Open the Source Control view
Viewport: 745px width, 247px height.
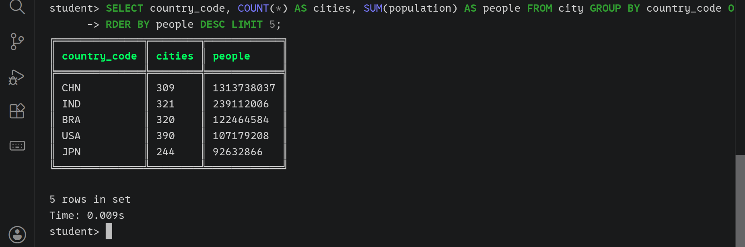(x=17, y=42)
